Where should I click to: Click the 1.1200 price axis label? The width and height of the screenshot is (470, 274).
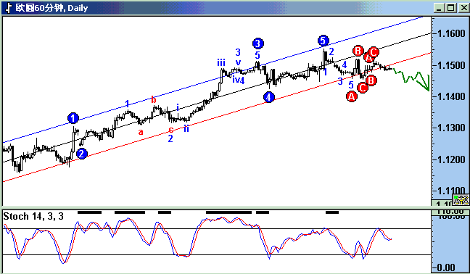coord(451,159)
